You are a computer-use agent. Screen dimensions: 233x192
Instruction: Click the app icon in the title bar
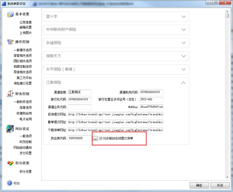(x=4, y=3)
